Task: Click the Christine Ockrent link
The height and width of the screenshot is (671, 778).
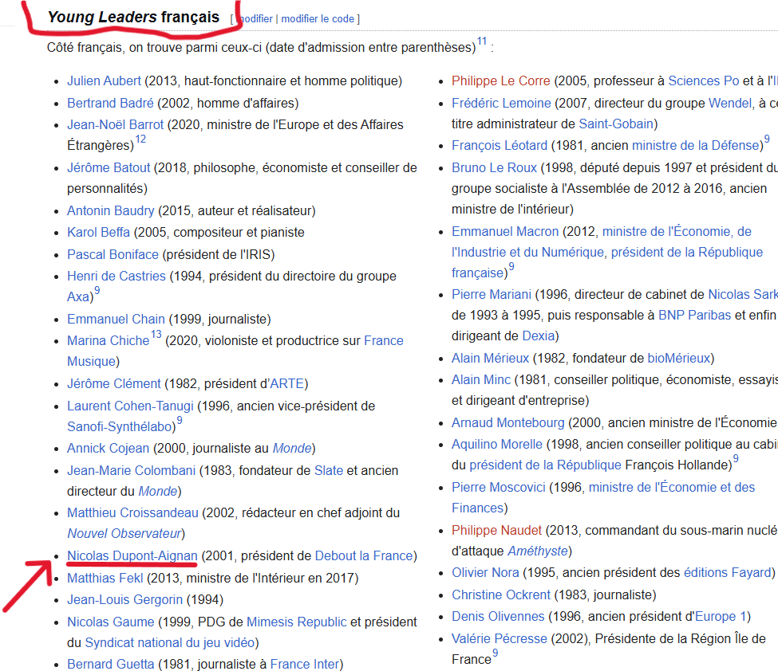Action: click(x=500, y=594)
